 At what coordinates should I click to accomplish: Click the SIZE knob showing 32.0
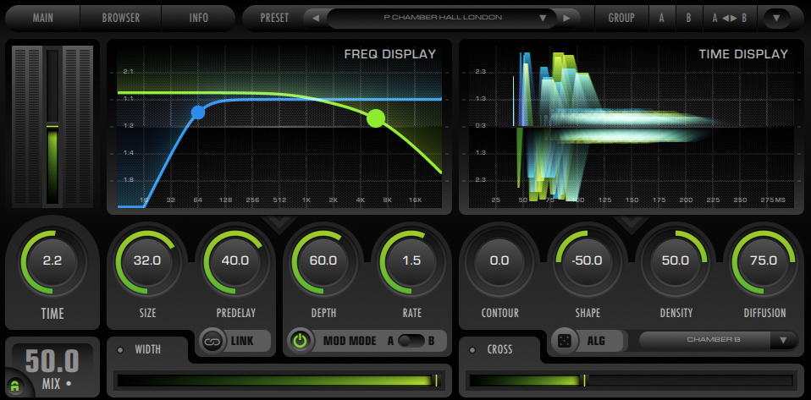[x=147, y=261]
